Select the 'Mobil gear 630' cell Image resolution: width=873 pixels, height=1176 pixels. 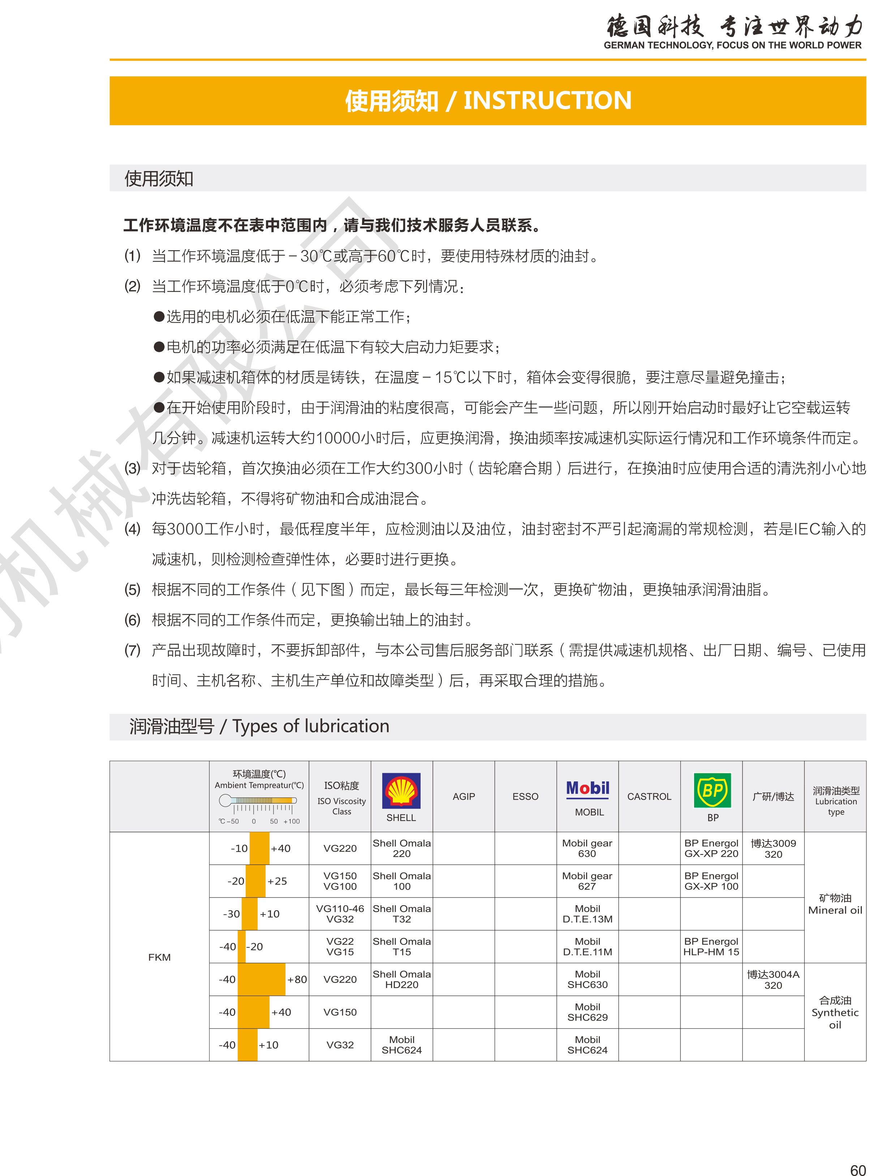tap(587, 848)
